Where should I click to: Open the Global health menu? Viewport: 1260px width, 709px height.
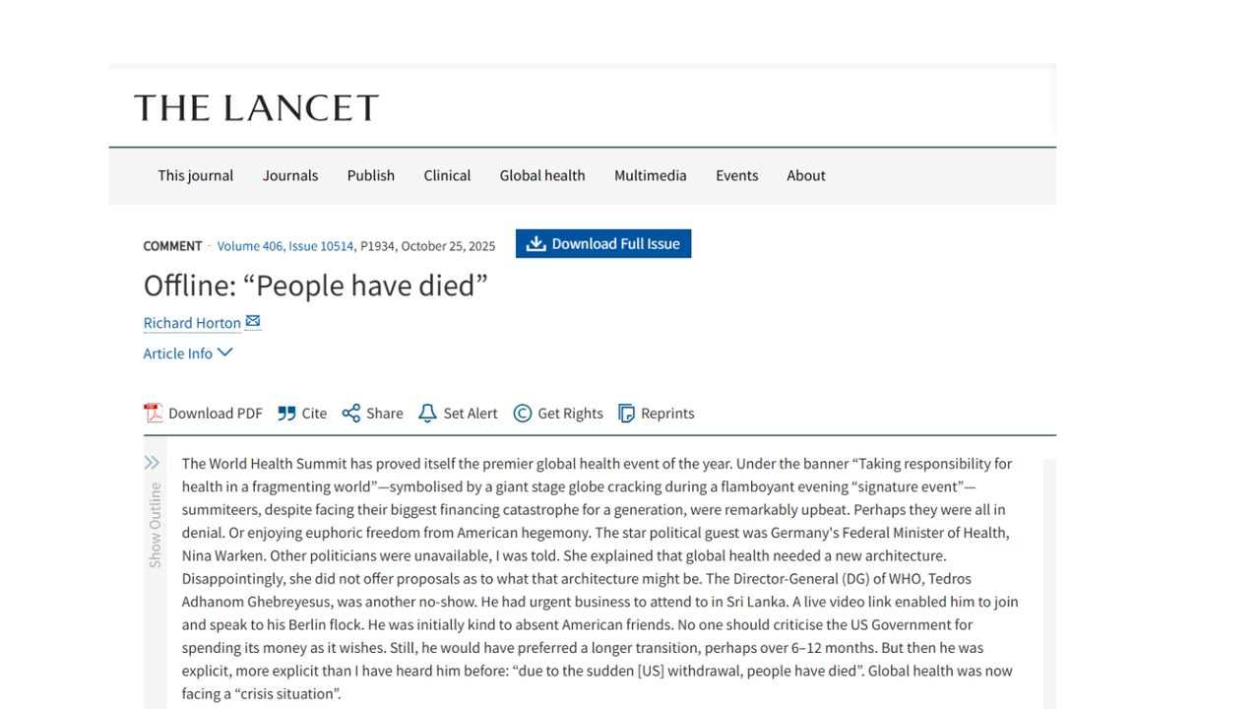[542, 175]
